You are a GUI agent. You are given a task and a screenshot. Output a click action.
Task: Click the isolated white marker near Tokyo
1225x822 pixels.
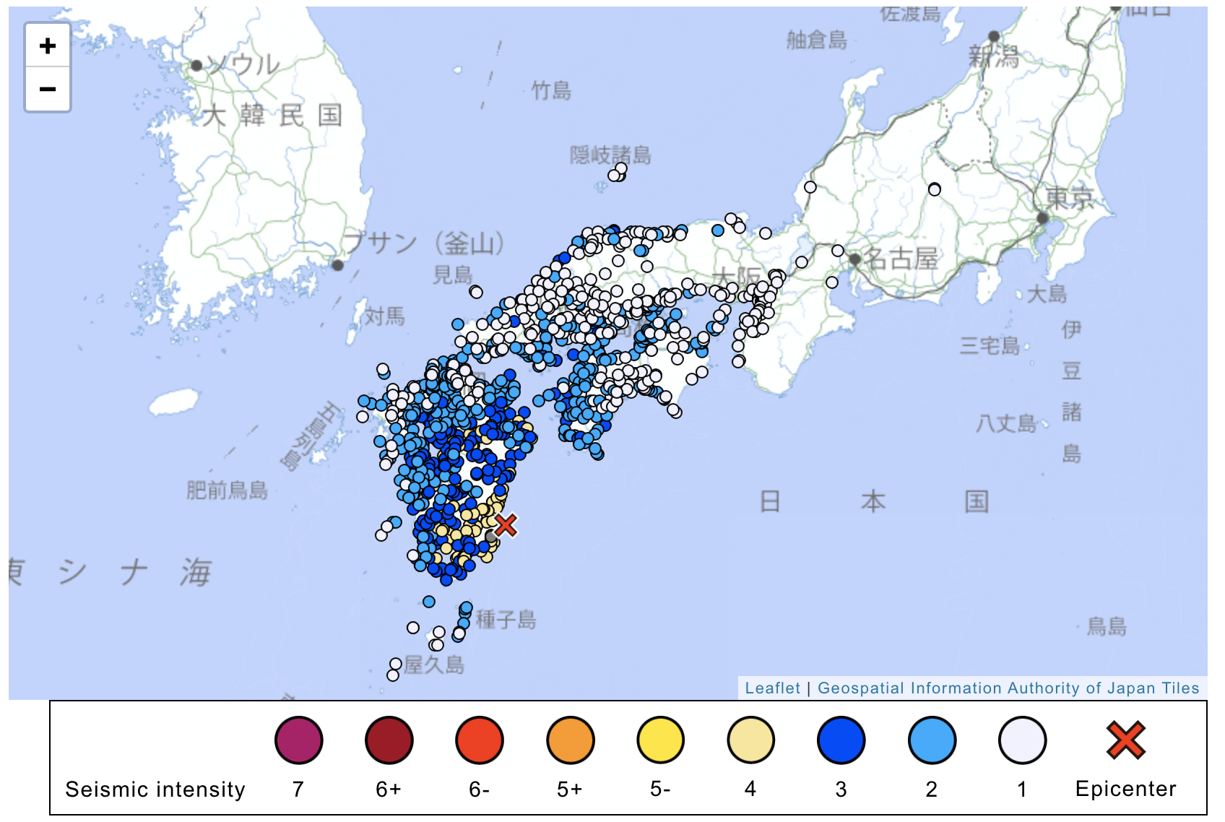[x=935, y=189]
